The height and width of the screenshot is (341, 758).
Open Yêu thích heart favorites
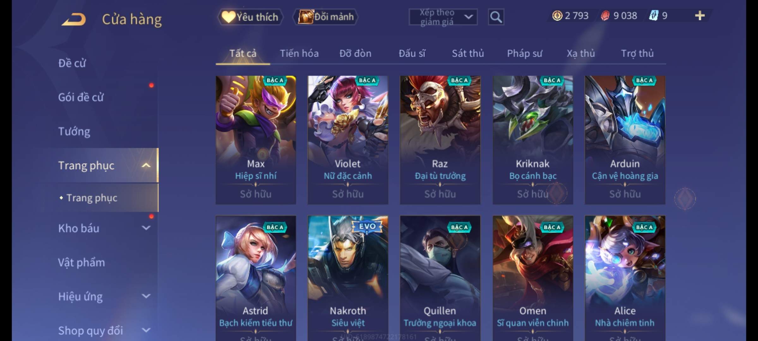click(x=250, y=17)
